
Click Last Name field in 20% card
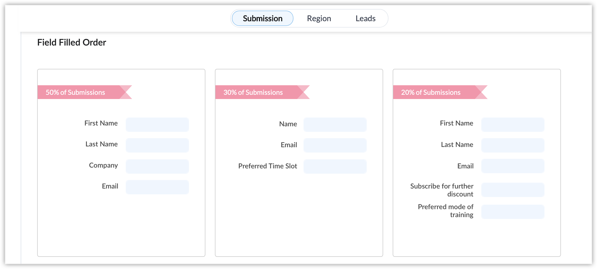(513, 145)
